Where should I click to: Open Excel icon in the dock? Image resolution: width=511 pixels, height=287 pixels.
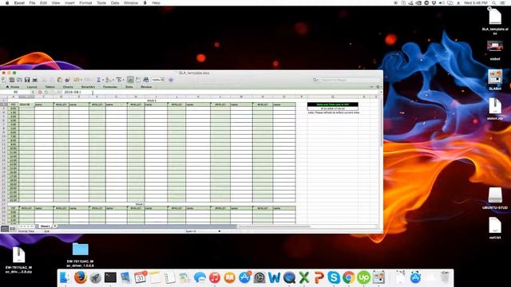pos(304,277)
